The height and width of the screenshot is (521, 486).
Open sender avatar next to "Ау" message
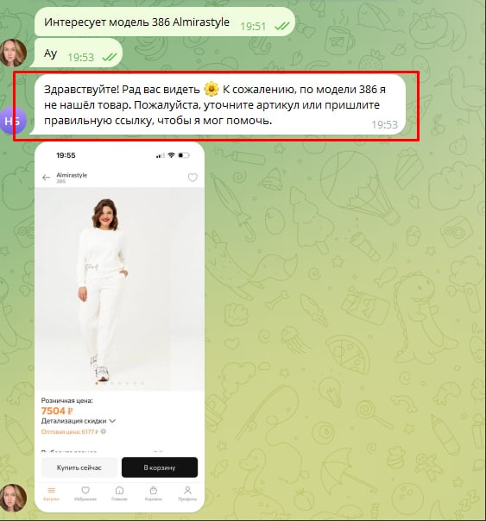pos(13,53)
